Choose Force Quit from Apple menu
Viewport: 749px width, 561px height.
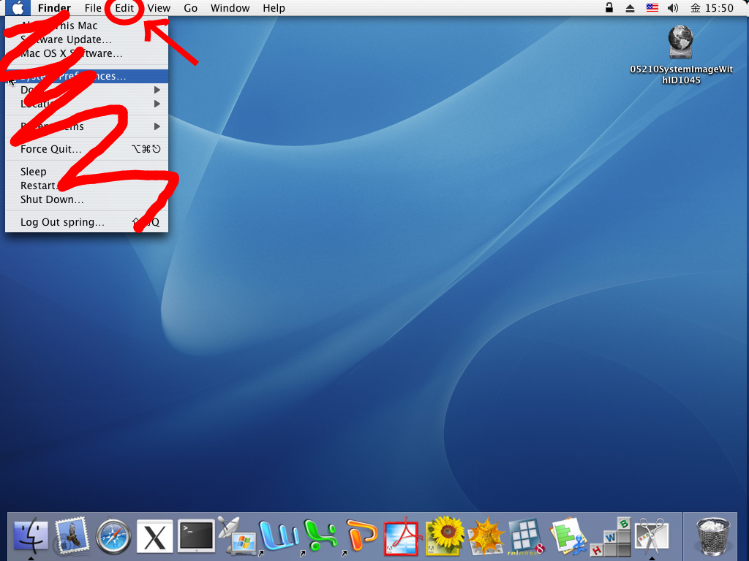coord(51,149)
